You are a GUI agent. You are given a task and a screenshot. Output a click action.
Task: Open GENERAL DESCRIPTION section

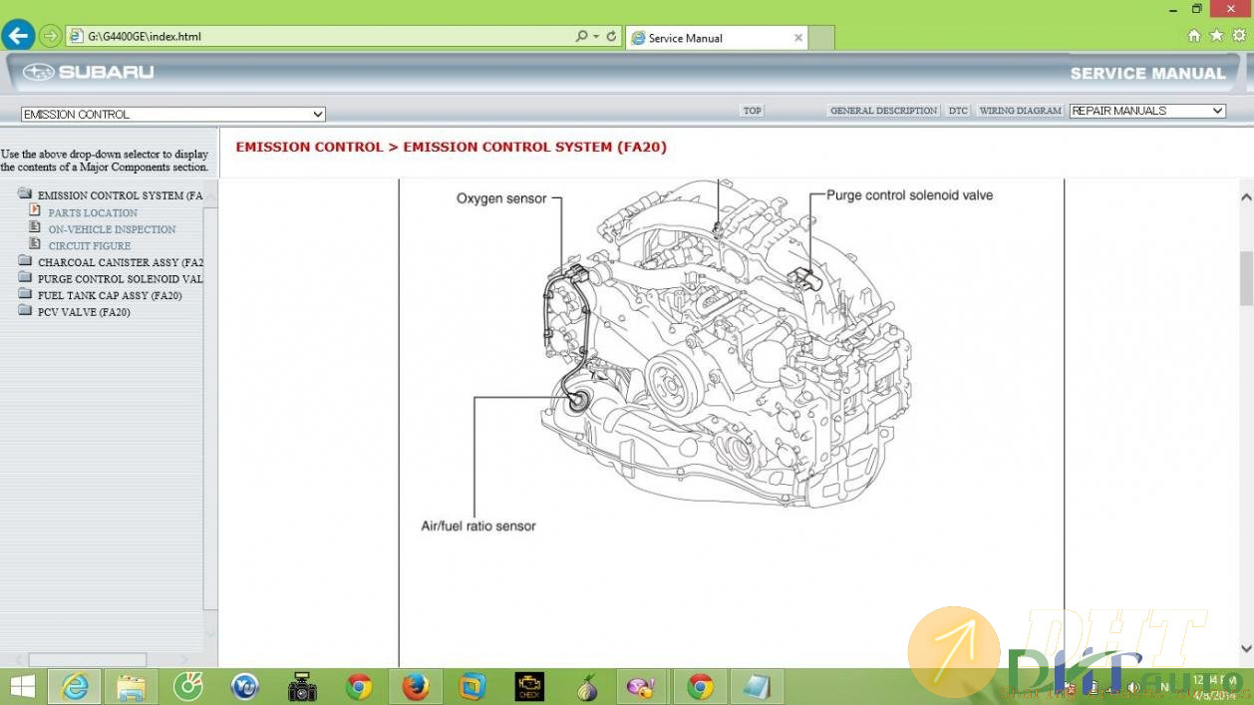coord(884,111)
